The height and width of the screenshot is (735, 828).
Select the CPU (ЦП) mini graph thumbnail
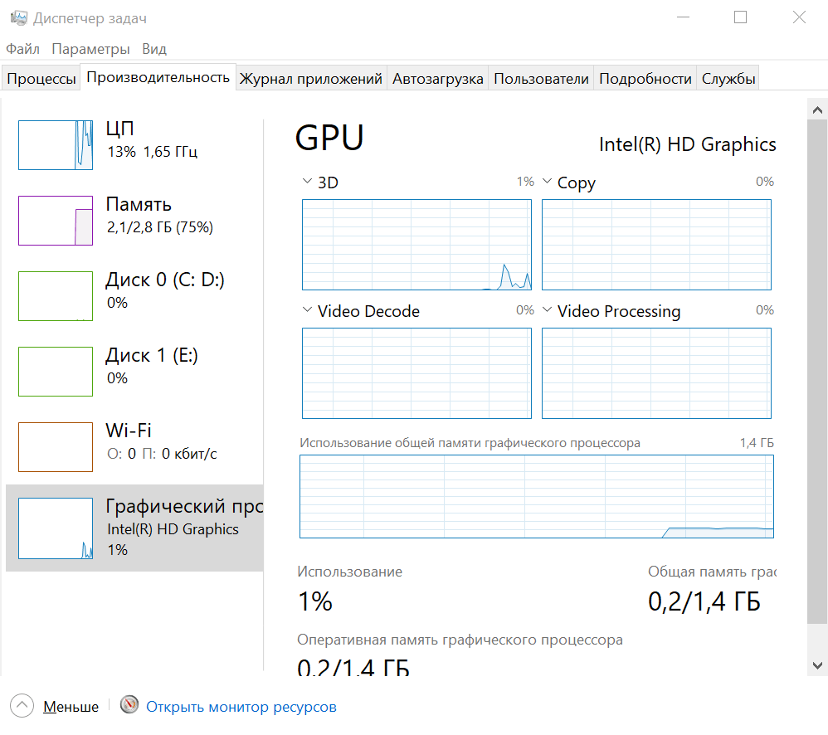coord(56,145)
